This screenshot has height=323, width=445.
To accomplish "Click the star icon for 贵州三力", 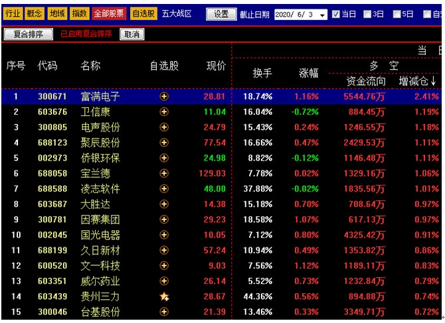I will [164, 296].
